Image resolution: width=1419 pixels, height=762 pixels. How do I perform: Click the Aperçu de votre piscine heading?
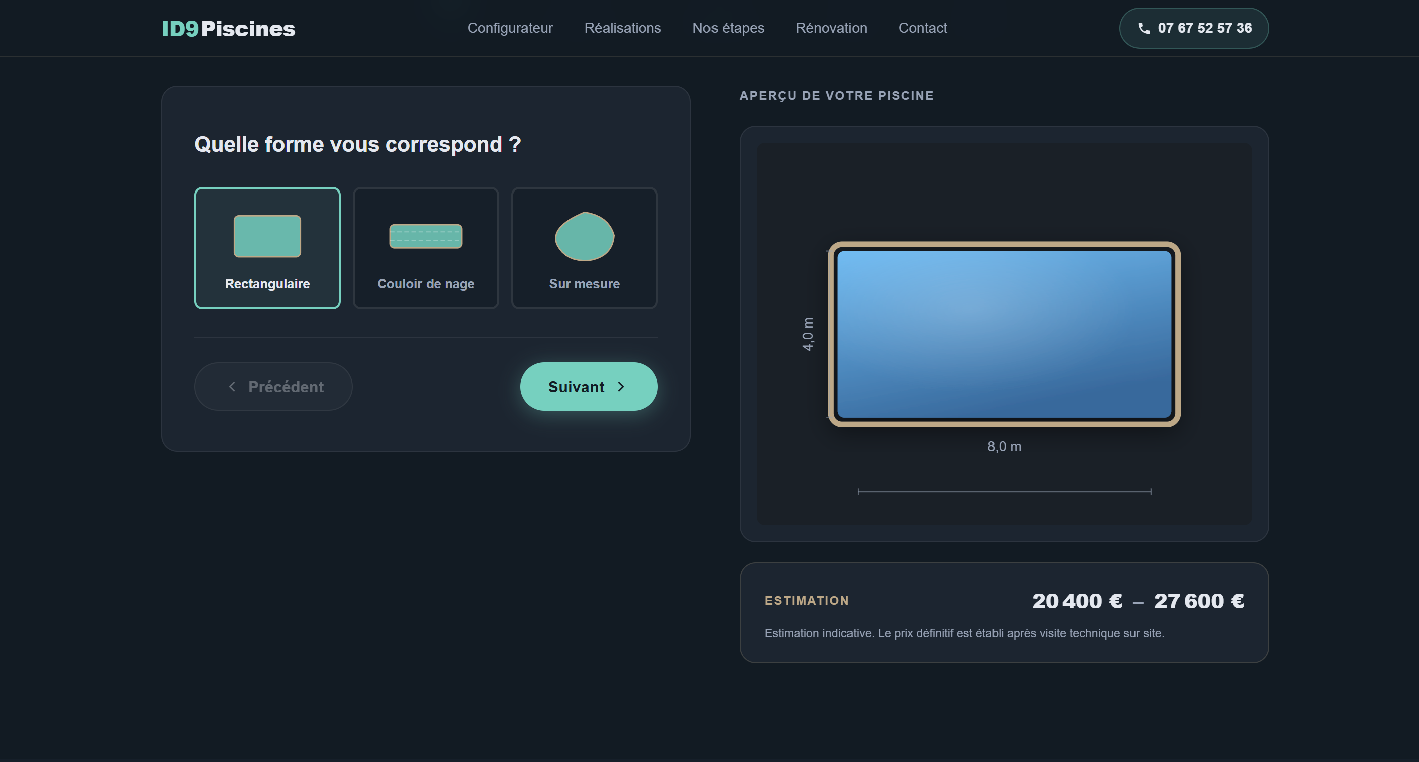tap(836, 96)
